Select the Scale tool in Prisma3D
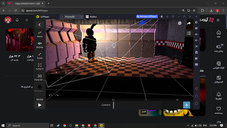Image resolution: width=227 pixels, height=128 pixels. point(40,56)
